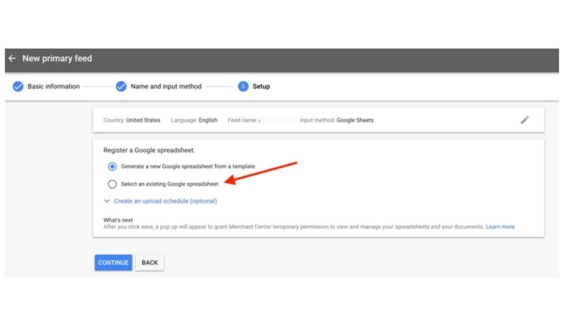
Task: Click the back arrow in the header
Action: pos(11,58)
